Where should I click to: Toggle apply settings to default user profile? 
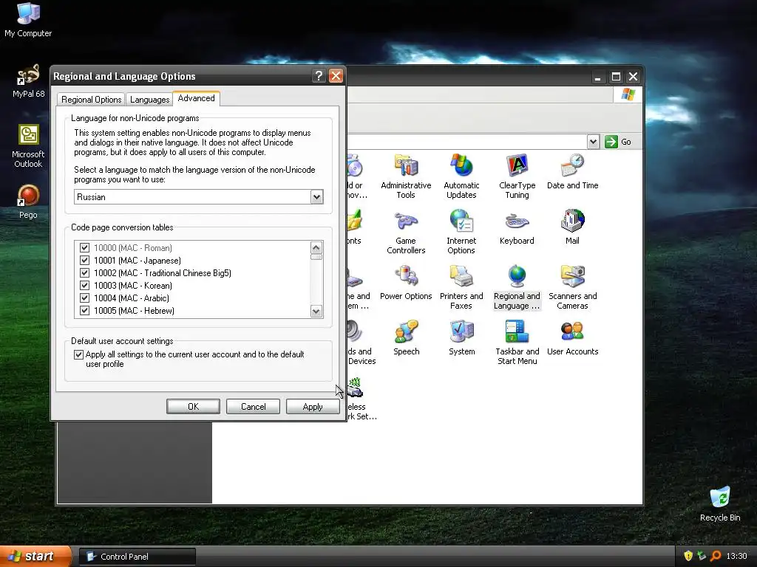pos(78,354)
